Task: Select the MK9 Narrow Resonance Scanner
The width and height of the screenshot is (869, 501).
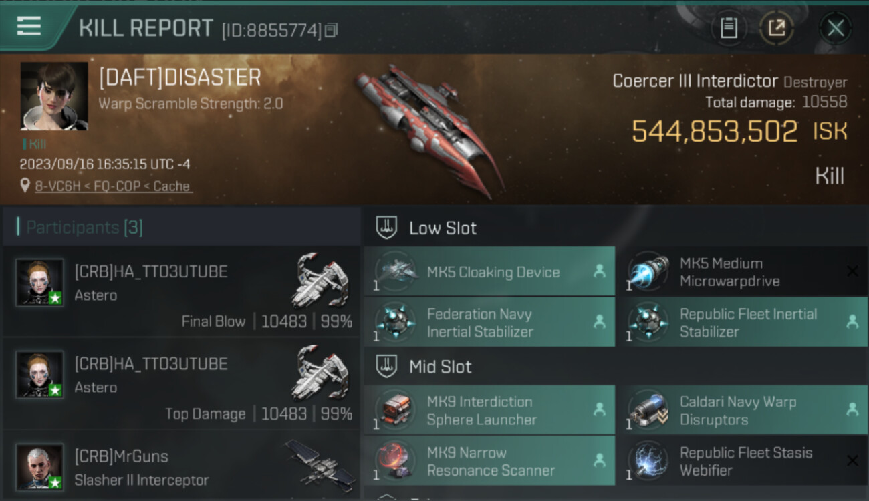Action: click(x=489, y=461)
